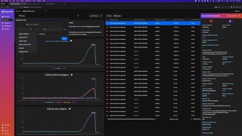Click the purple icon in details panel
Screen dimensions: 242x136
tap(230, 21)
